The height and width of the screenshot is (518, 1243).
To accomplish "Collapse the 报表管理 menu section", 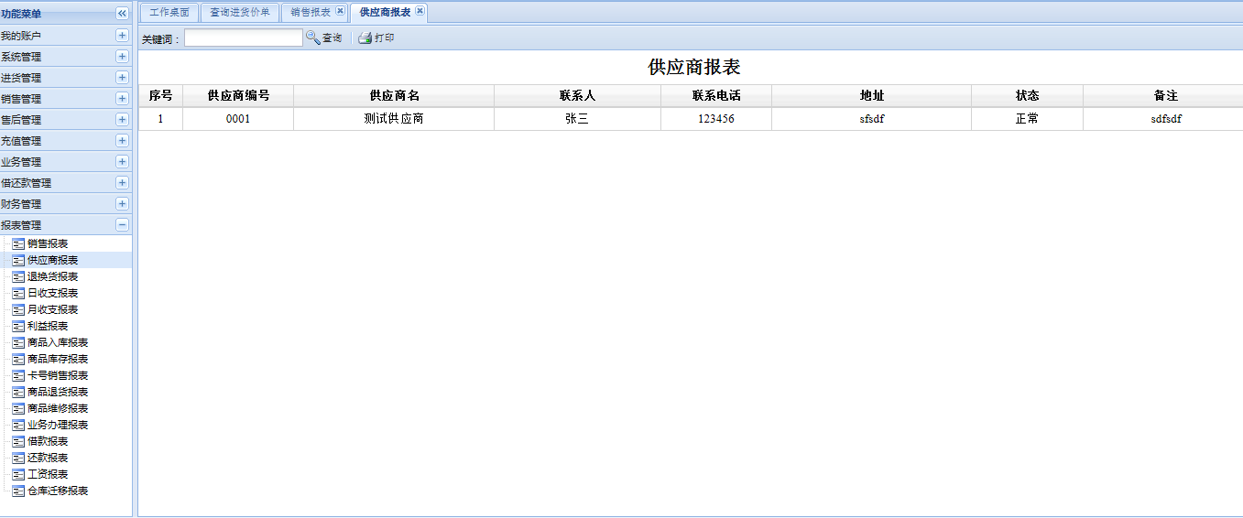I will click(122, 225).
